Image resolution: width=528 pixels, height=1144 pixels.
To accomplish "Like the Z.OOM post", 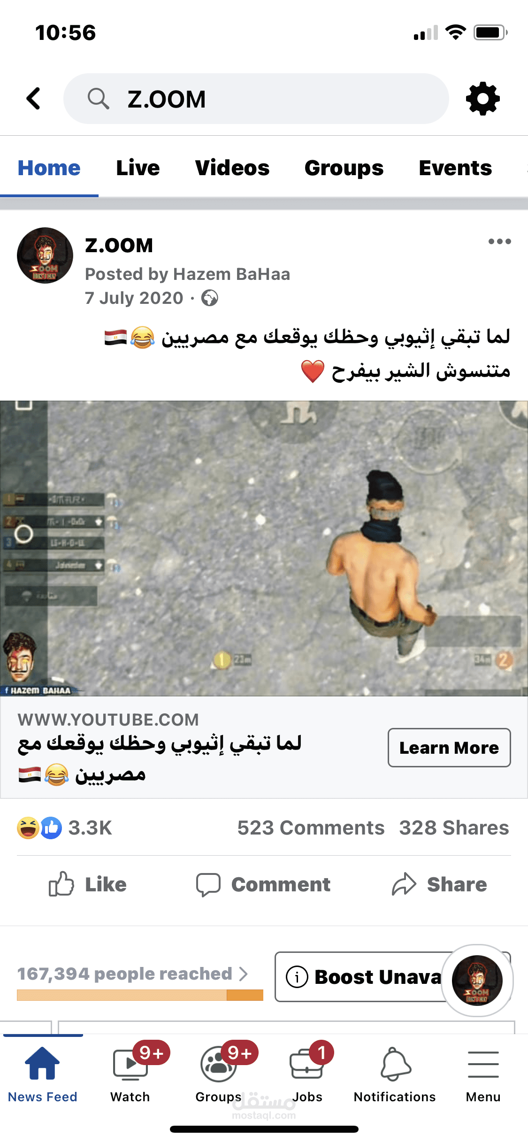I will 88,884.
